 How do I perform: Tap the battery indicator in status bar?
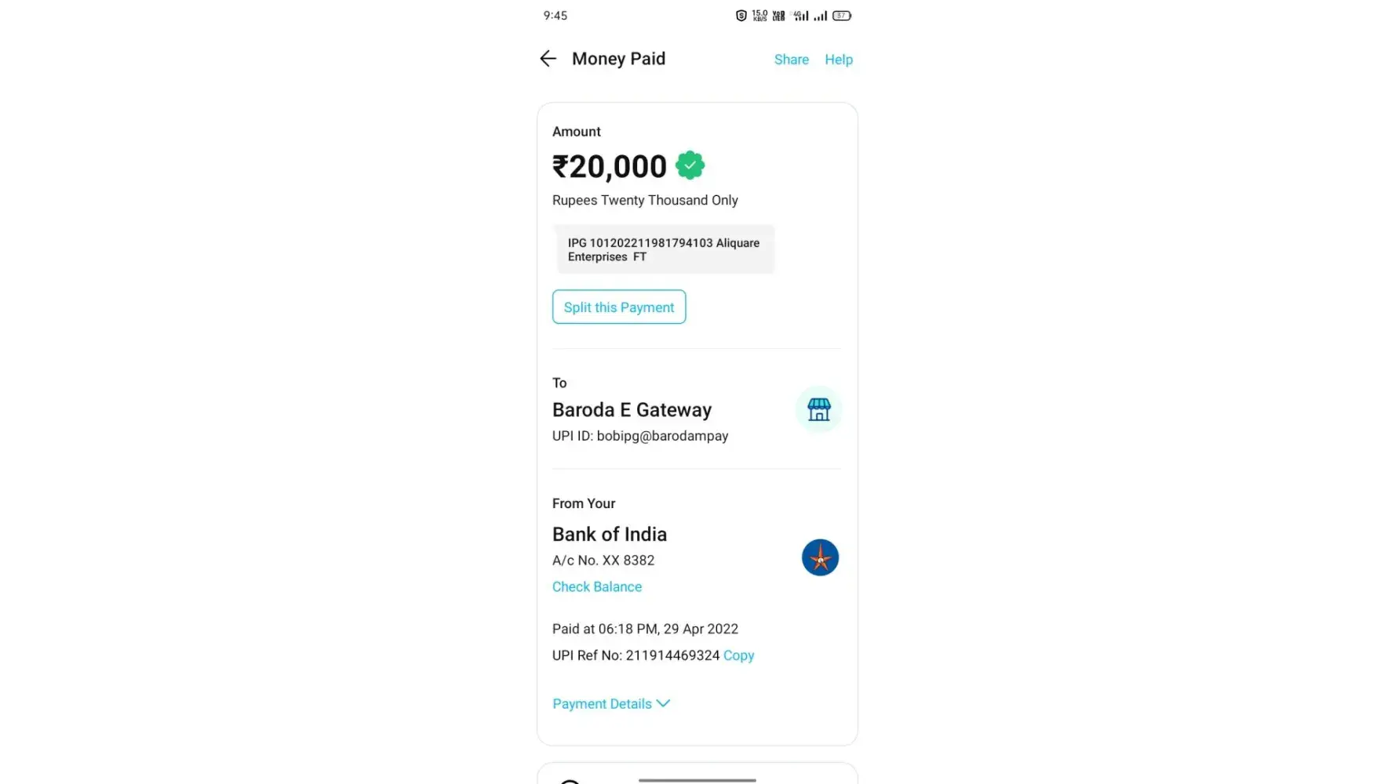(x=841, y=16)
